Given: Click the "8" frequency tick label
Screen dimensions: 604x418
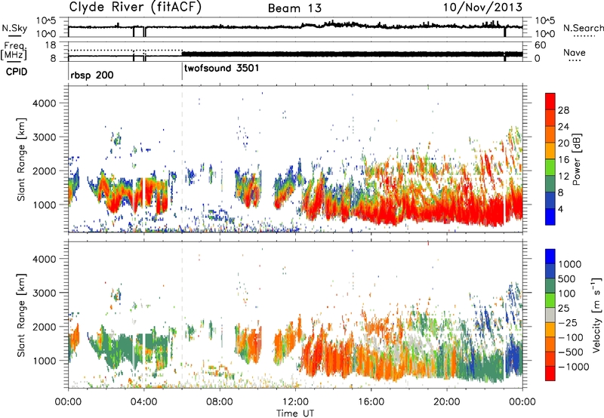Looking at the screenshot, I should (x=53, y=59).
